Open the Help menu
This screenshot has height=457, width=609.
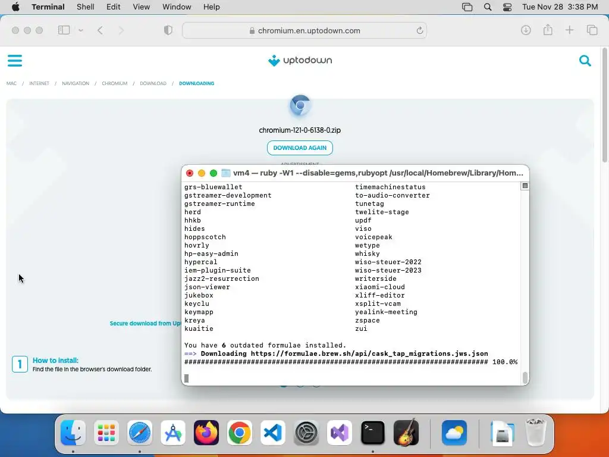(212, 7)
